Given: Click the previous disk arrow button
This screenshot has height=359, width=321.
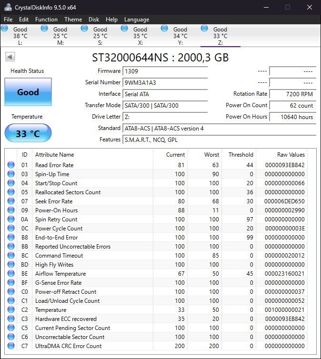Looking at the screenshot, I should point(10,57).
